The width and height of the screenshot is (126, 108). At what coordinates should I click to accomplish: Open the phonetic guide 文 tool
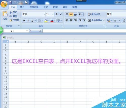(x=59, y=20)
